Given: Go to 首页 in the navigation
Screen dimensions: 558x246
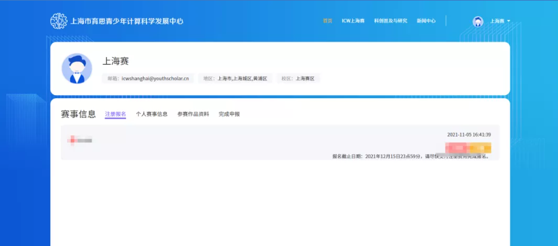Looking at the screenshot, I should pyautogui.click(x=327, y=21).
